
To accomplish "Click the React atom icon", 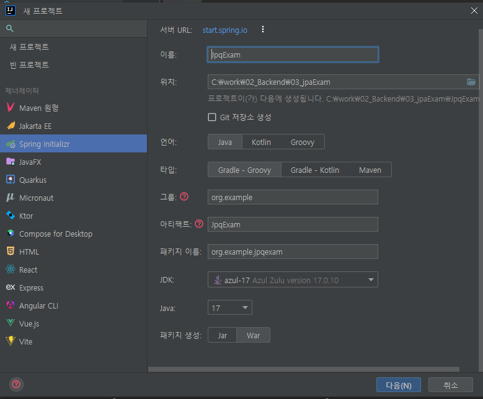I will click(x=11, y=270).
